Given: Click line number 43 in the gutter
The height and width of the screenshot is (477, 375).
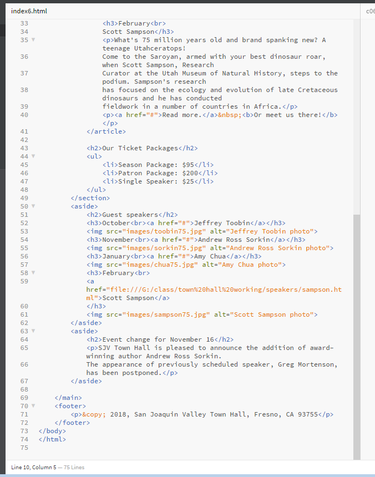Looking at the screenshot, I should coord(24,148).
